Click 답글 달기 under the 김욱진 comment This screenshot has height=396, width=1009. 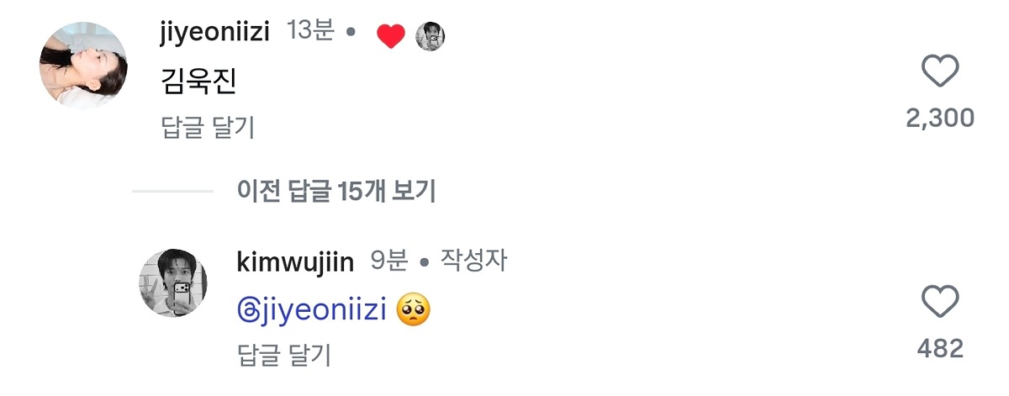click(x=207, y=128)
